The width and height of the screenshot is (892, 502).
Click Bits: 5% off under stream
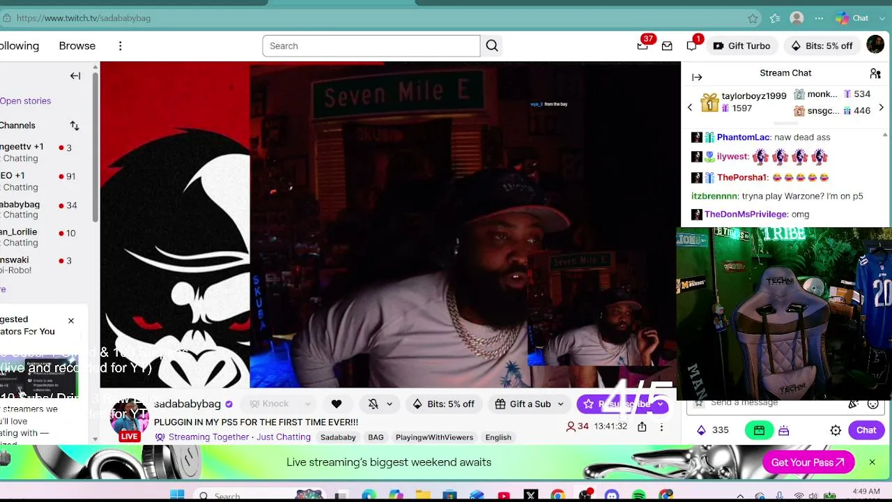click(x=443, y=404)
